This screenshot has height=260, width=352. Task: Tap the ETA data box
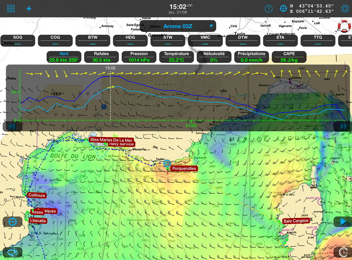280,41
